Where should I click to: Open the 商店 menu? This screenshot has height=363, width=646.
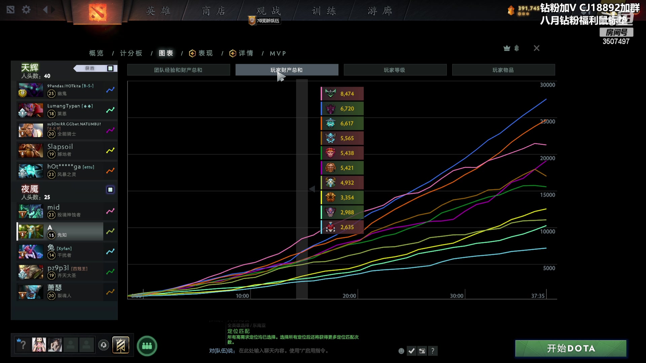point(214,11)
